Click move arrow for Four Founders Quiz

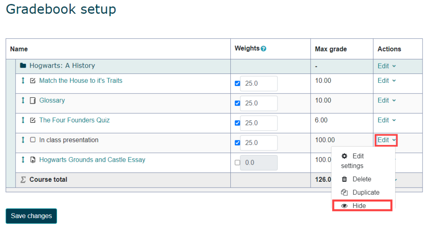click(x=23, y=120)
